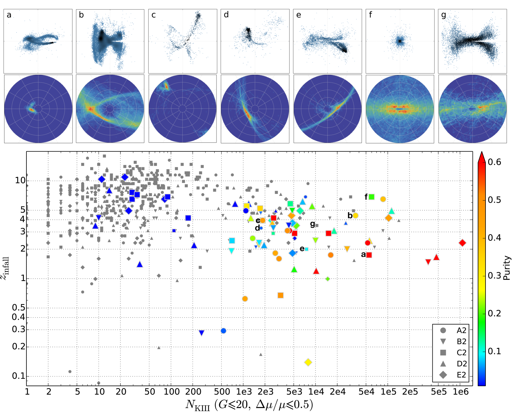
Task: Click the B2 inverted triangle legend marker
Action: pos(443,342)
